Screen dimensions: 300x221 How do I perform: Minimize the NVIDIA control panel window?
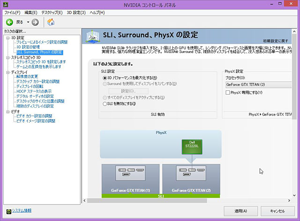point(272,4)
